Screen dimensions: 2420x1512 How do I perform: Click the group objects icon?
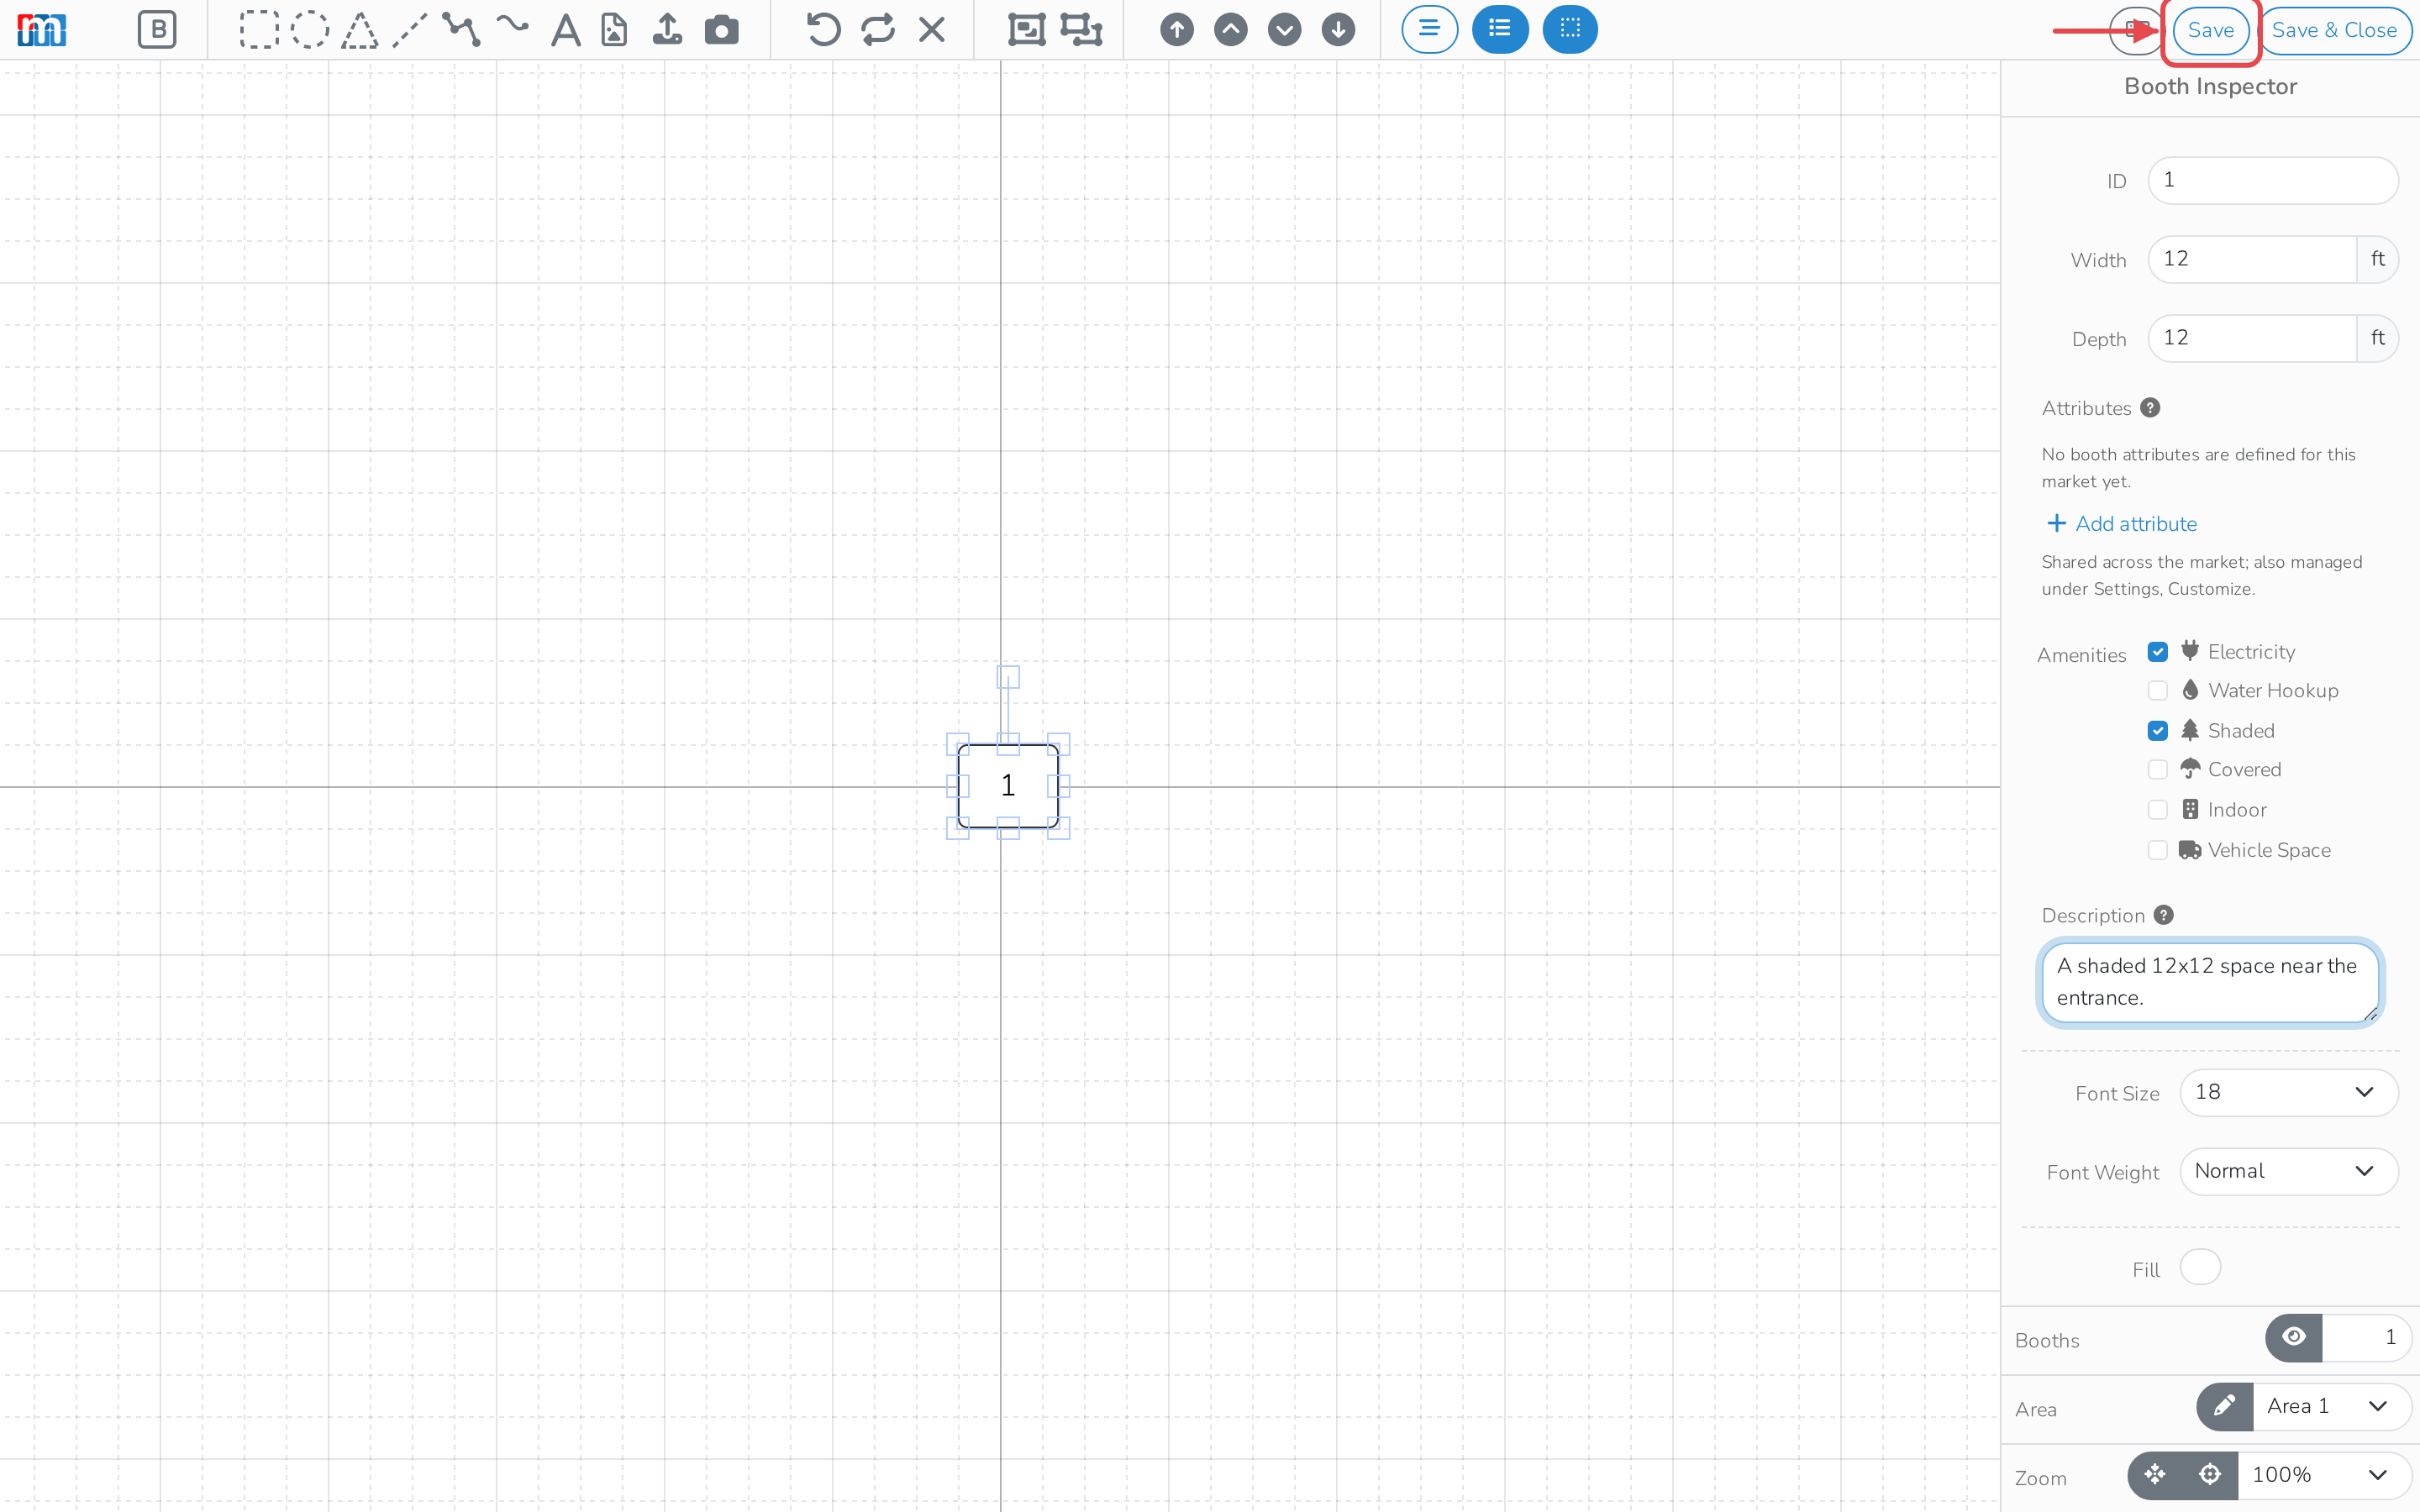[1026, 30]
